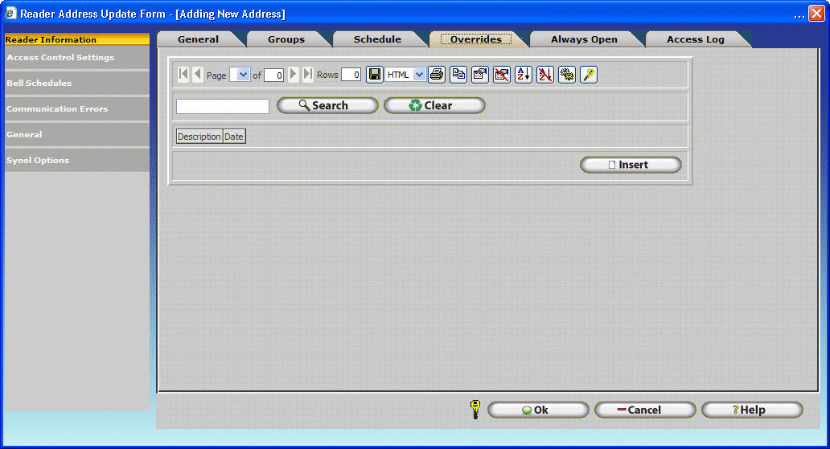
Task: Click the save/export floppy disk icon
Action: click(x=374, y=75)
